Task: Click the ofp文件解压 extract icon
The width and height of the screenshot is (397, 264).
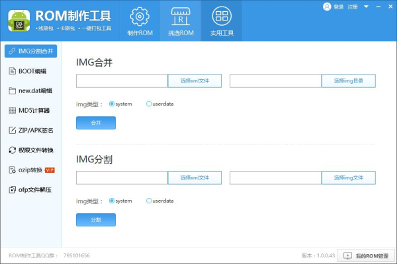Action: [12, 189]
